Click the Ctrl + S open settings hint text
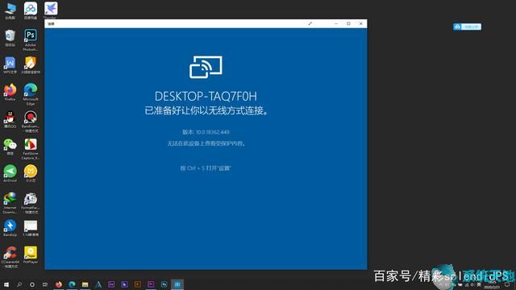The height and width of the screenshot is (290, 516). (x=206, y=168)
